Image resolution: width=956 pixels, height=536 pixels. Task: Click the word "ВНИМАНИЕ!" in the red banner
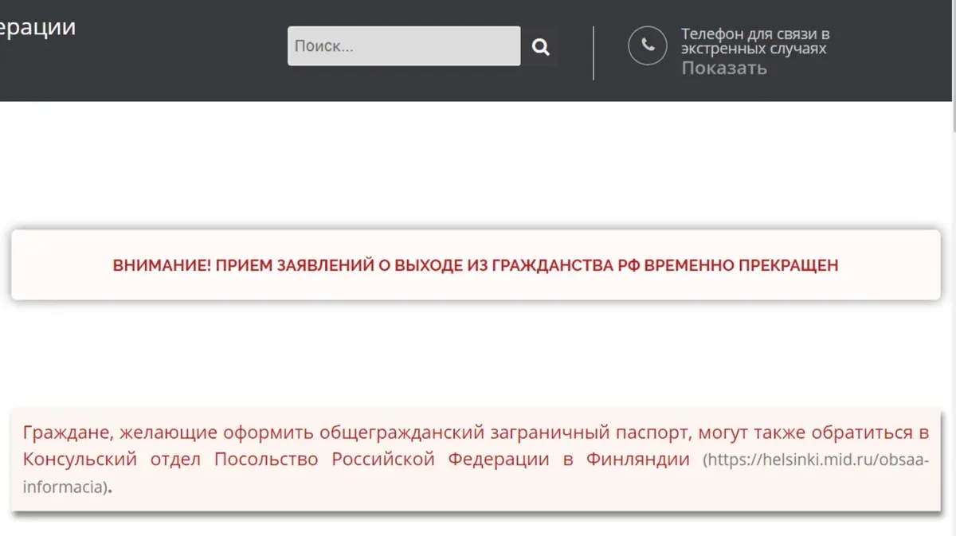162,266
